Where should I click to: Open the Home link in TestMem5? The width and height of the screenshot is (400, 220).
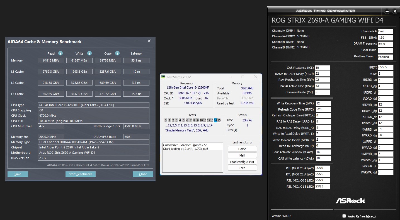242,149
